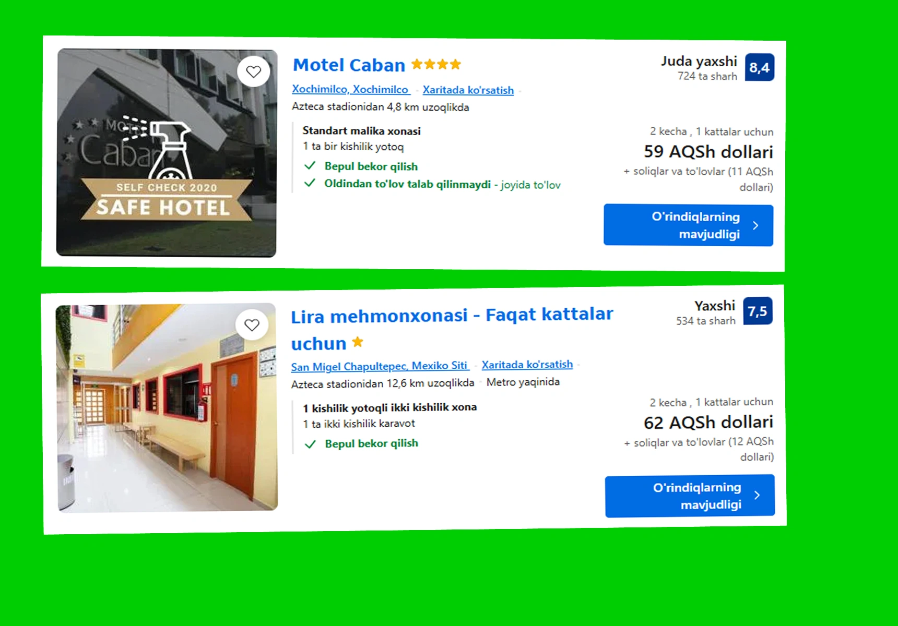This screenshot has height=626, width=898.
Task: Click chevron arrow on Lira availability button
Action: click(757, 495)
